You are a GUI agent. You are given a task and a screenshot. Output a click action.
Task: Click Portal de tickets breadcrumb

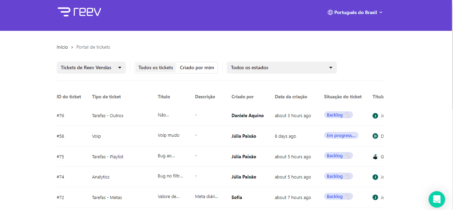pyautogui.click(x=93, y=47)
